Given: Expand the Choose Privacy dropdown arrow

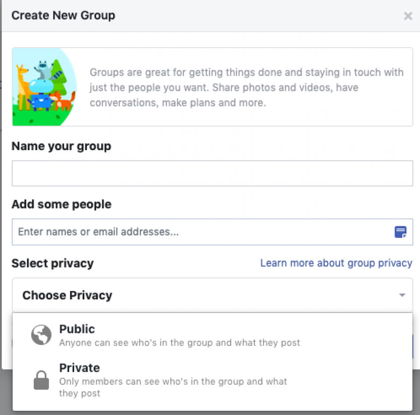Looking at the screenshot, I should click(x=402, y=295).
